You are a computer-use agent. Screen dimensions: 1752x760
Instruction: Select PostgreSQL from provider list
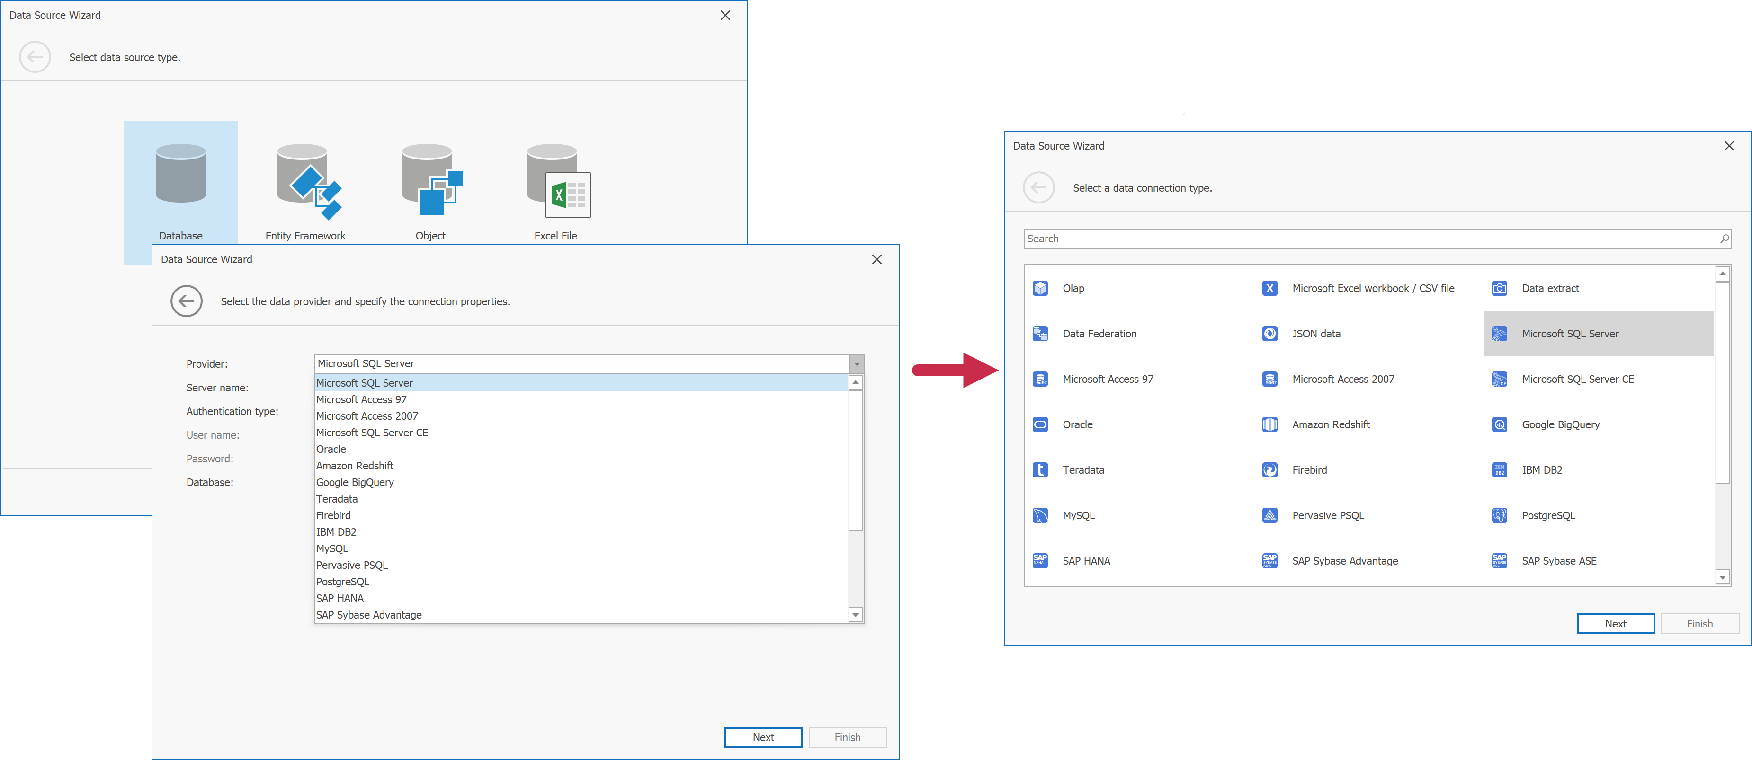point(581,582)
